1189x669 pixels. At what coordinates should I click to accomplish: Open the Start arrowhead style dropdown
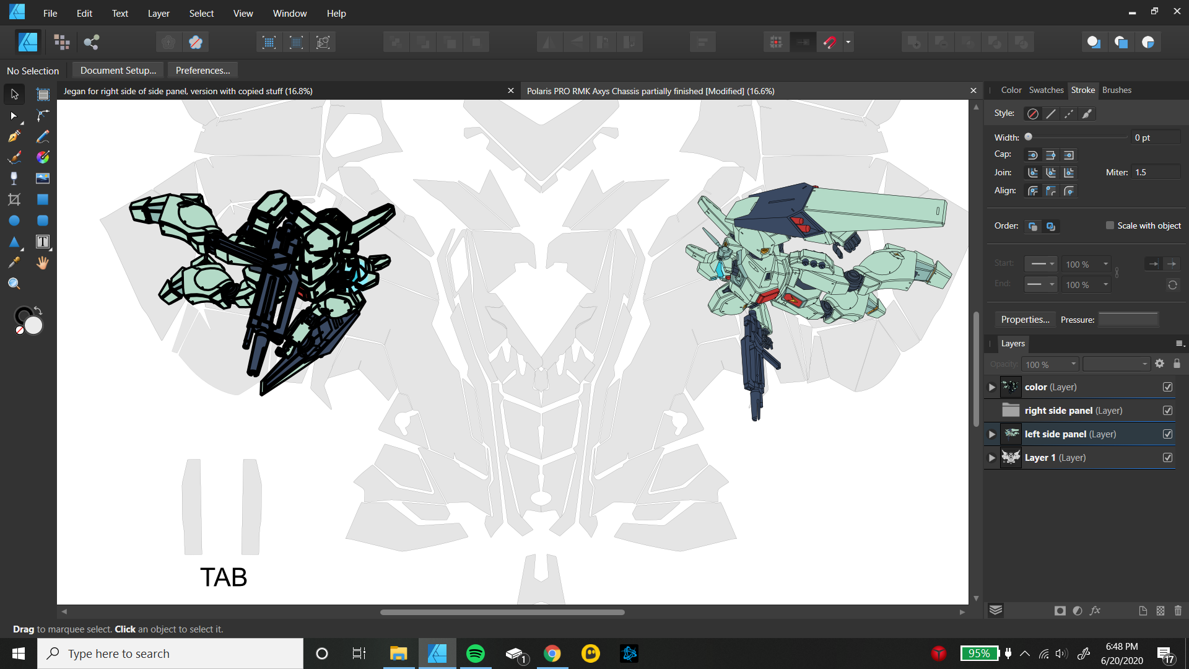[x=1040, y=264]
